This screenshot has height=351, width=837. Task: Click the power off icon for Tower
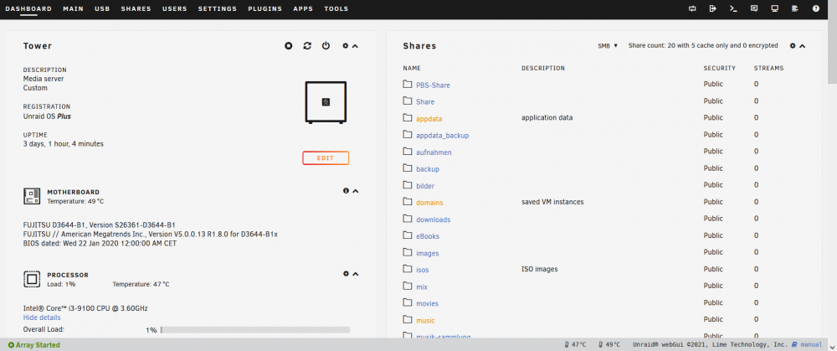326,46
